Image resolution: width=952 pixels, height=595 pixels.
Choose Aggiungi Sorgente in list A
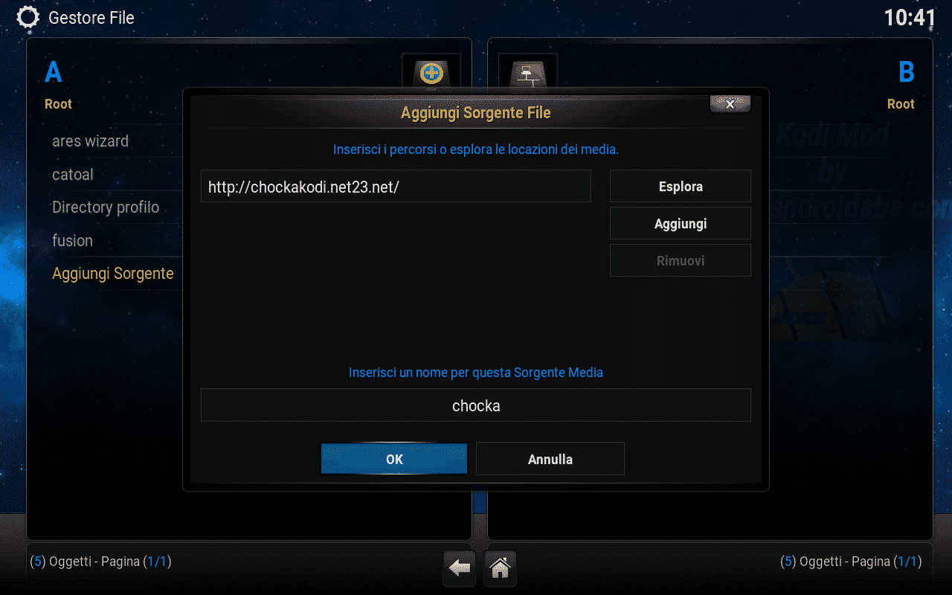click(x=113, y=273)
